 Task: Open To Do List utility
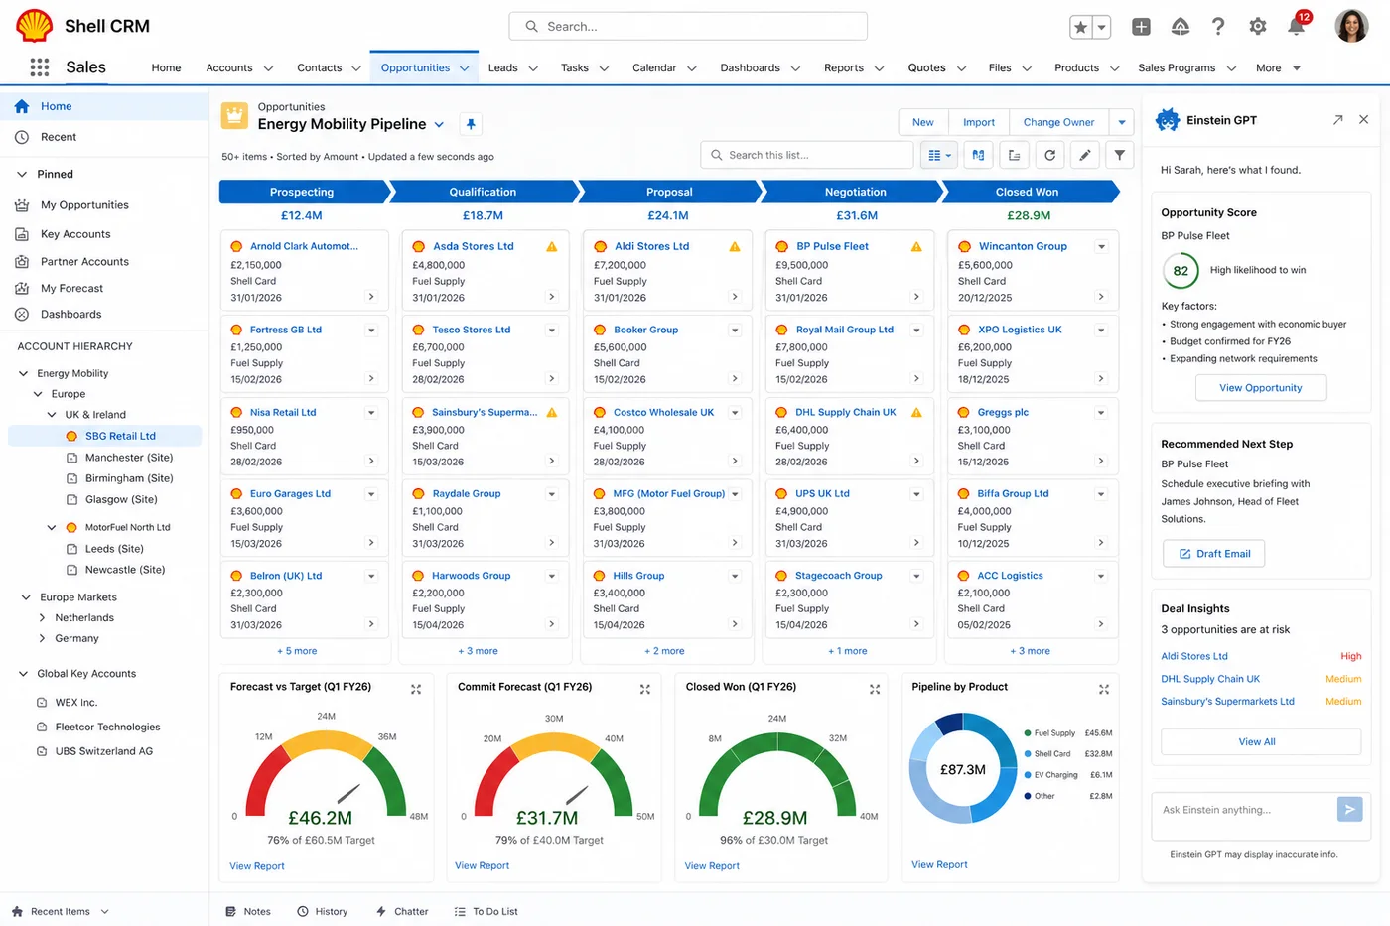[486, 911]
